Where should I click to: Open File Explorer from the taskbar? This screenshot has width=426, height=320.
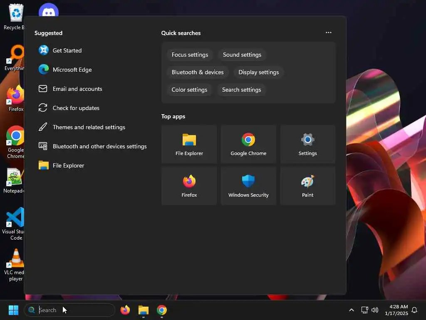coord(144,310)
